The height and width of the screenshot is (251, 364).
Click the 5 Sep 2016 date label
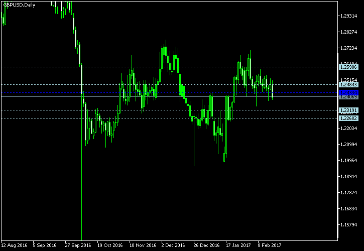[45, 245]
